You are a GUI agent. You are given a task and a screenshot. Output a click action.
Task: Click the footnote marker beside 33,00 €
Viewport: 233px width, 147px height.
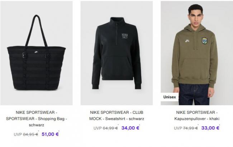219,125
